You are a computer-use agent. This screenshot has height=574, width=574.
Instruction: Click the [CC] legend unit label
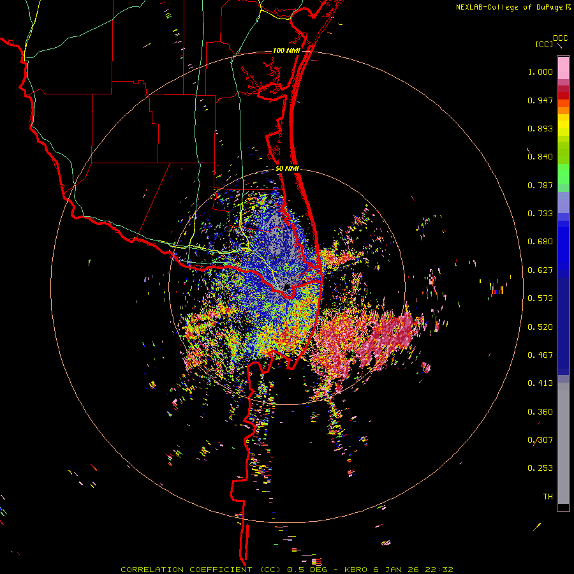(x=545, y=44)
